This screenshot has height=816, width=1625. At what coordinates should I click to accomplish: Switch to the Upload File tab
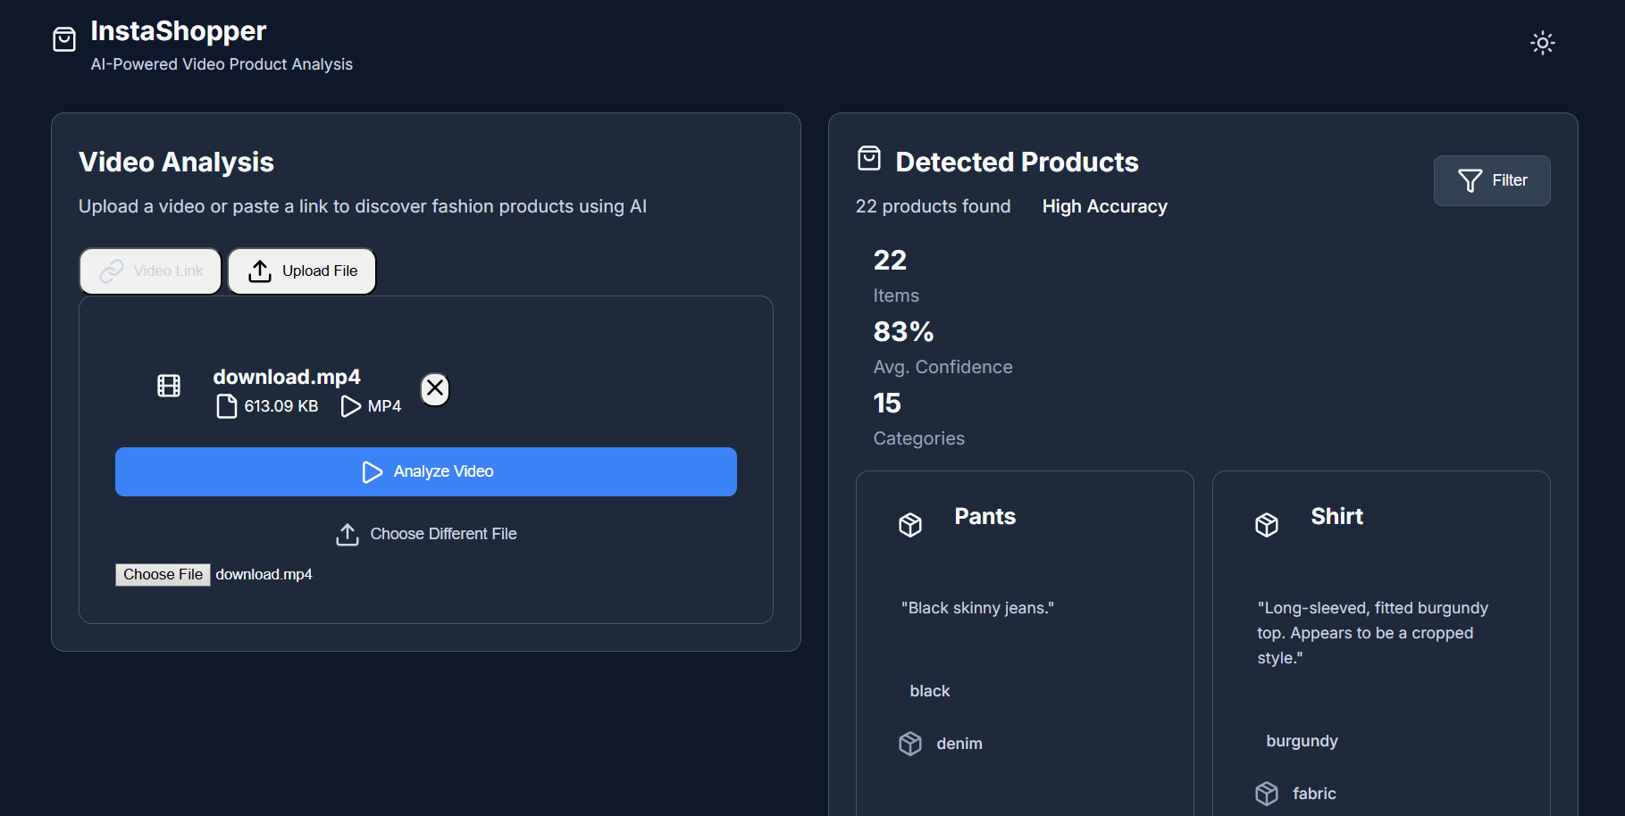[x=302, y=271]
